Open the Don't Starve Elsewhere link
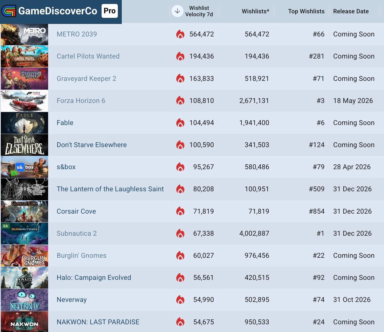 pyautogui.click(x=91, y=145)
